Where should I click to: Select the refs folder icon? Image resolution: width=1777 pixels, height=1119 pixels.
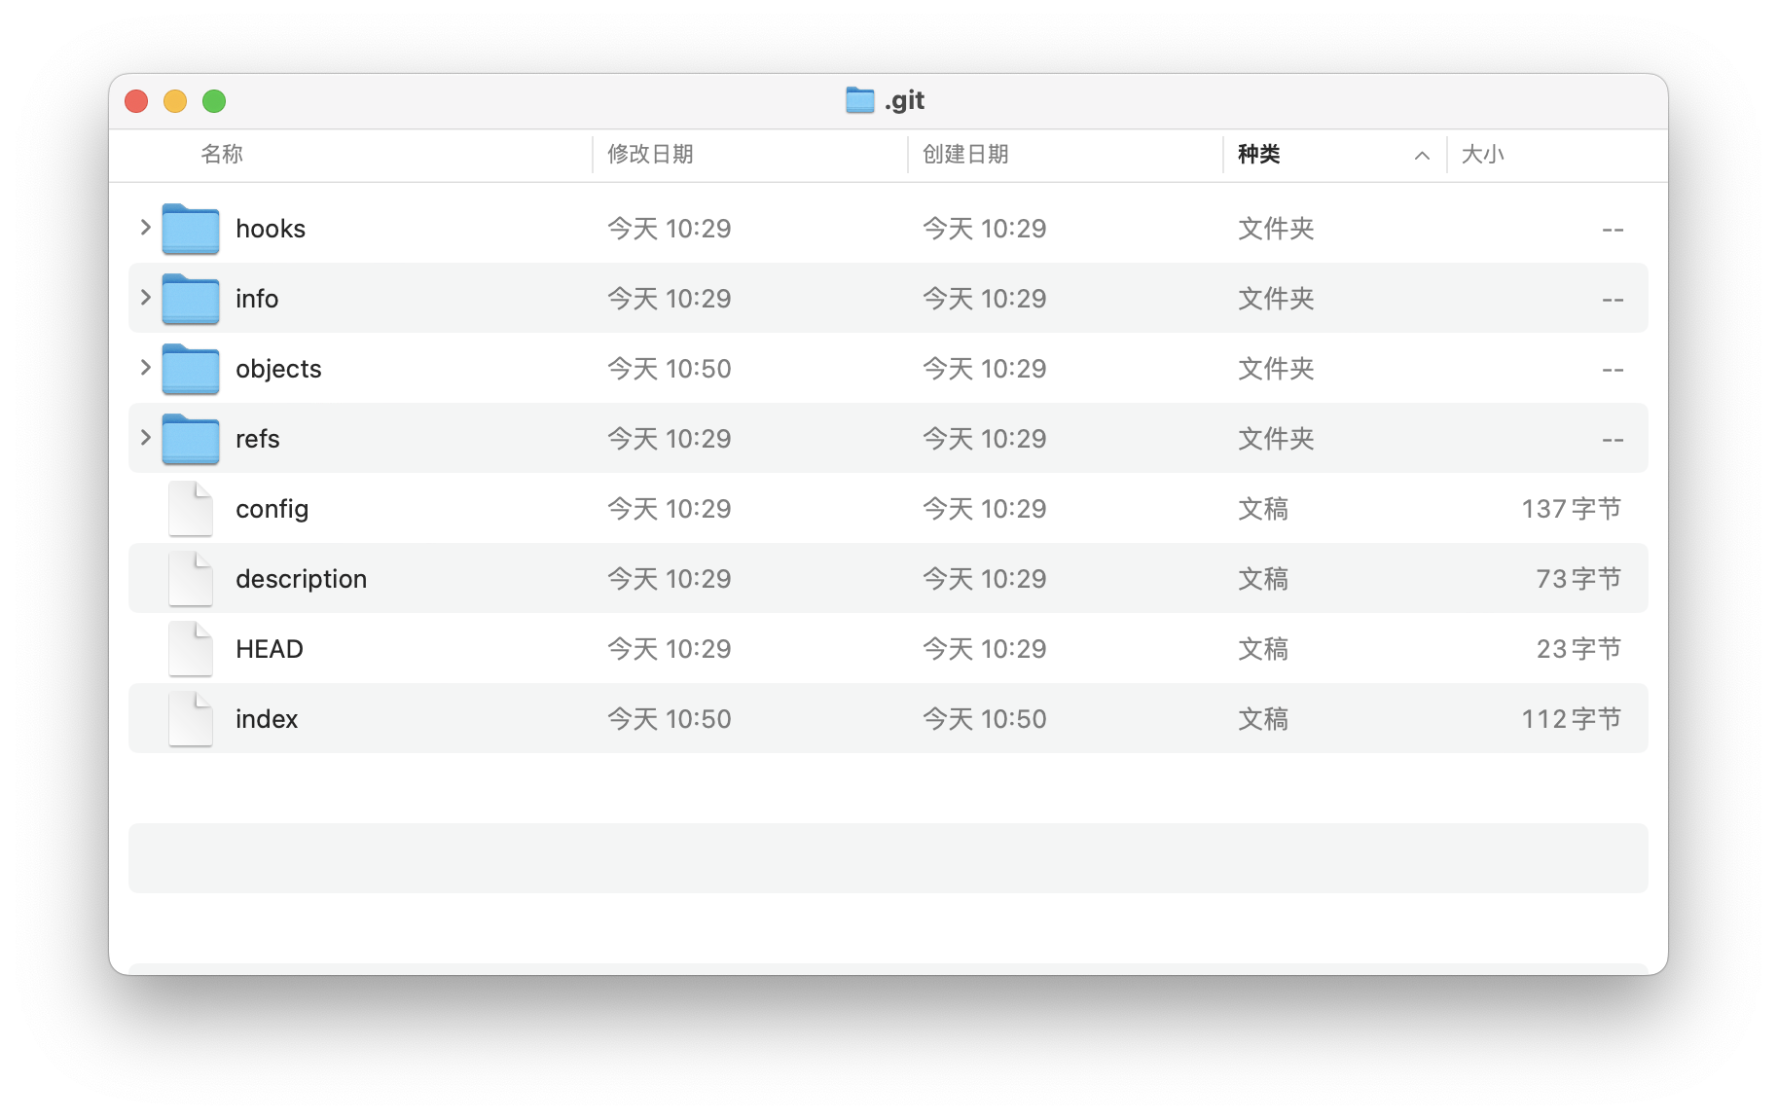pos(191,439)
